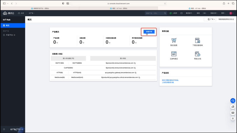Open the 云API调试 icon
This screenshot has height=133, width=237.
pyautogui.click(x=174, y=54)
